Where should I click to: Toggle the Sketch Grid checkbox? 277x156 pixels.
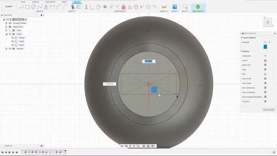coord(265,65)
